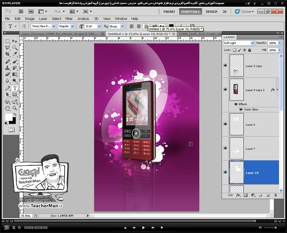Image resolution: width=287 pixels, height=233 pixels.
Task: Select the Zoom tool in toolbox
Action: click(15, 108)
